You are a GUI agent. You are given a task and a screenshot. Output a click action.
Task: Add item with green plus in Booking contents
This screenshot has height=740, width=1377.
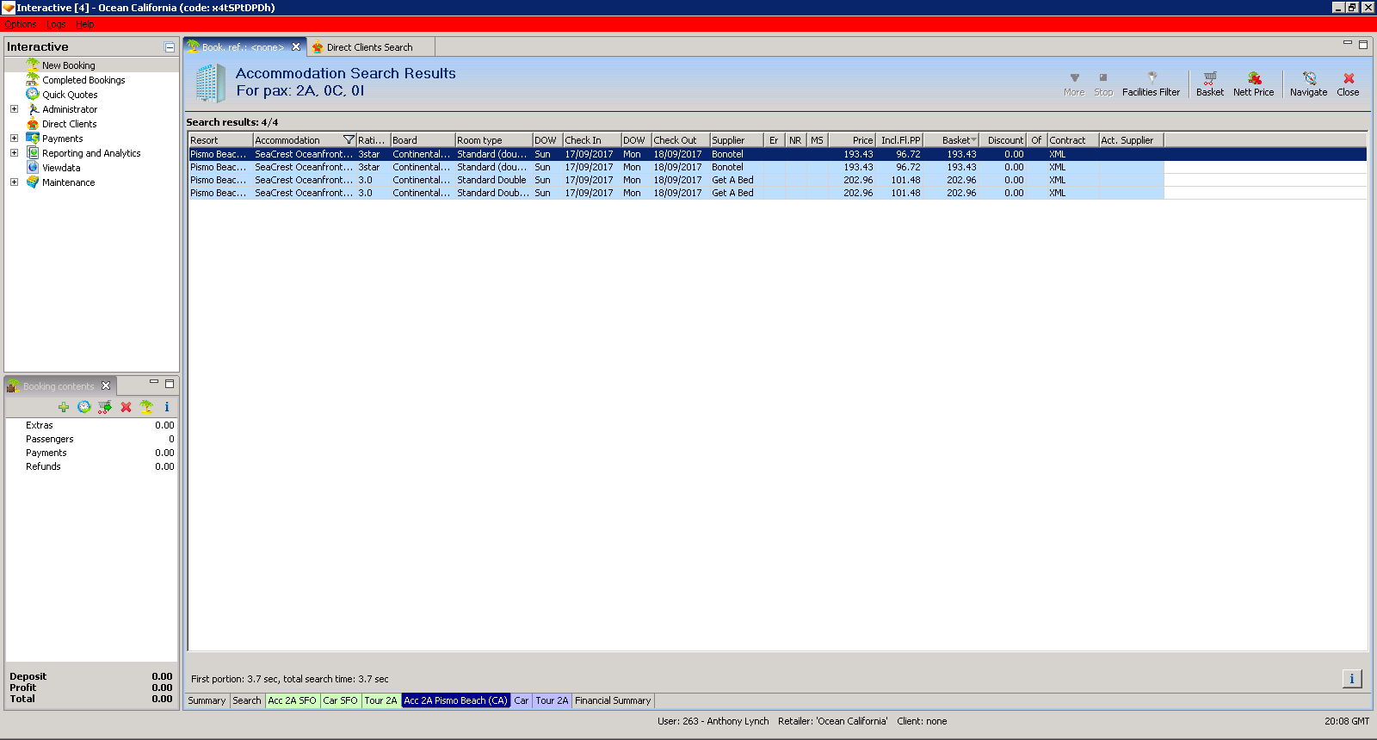tap(64, 407)
